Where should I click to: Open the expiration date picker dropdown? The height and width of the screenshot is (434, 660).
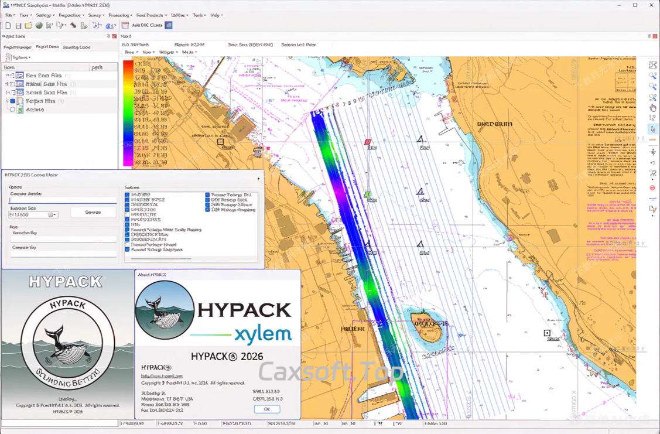54,215
